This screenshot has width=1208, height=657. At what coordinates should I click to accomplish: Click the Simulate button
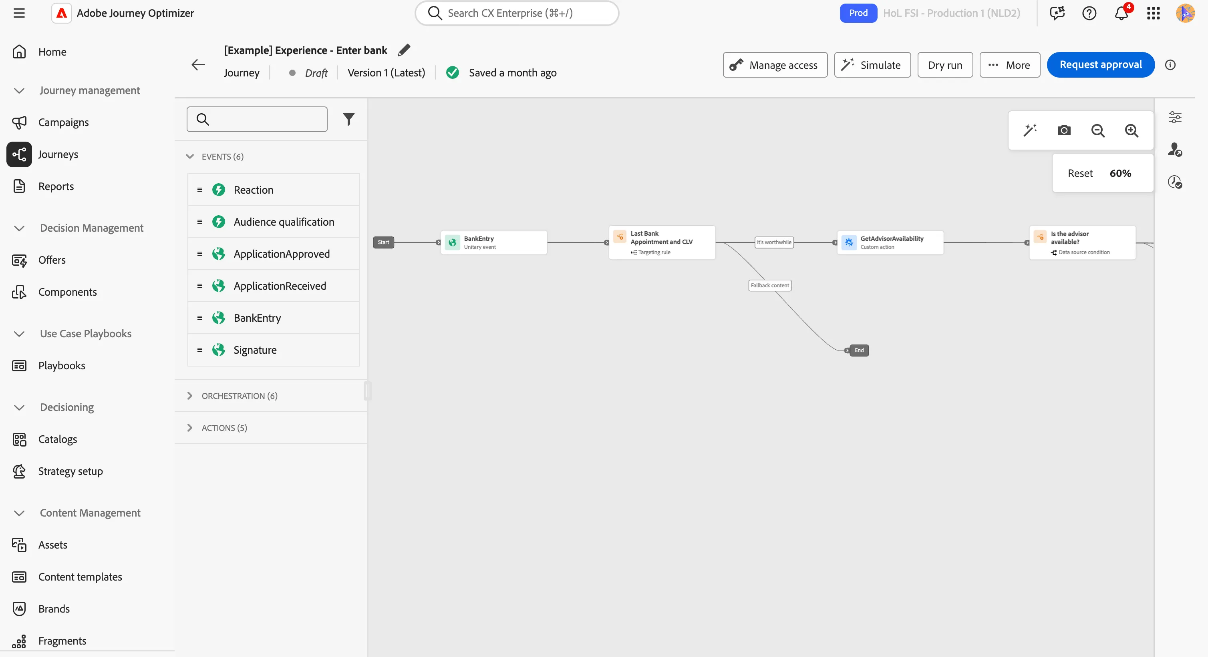(x=872, y=65)
